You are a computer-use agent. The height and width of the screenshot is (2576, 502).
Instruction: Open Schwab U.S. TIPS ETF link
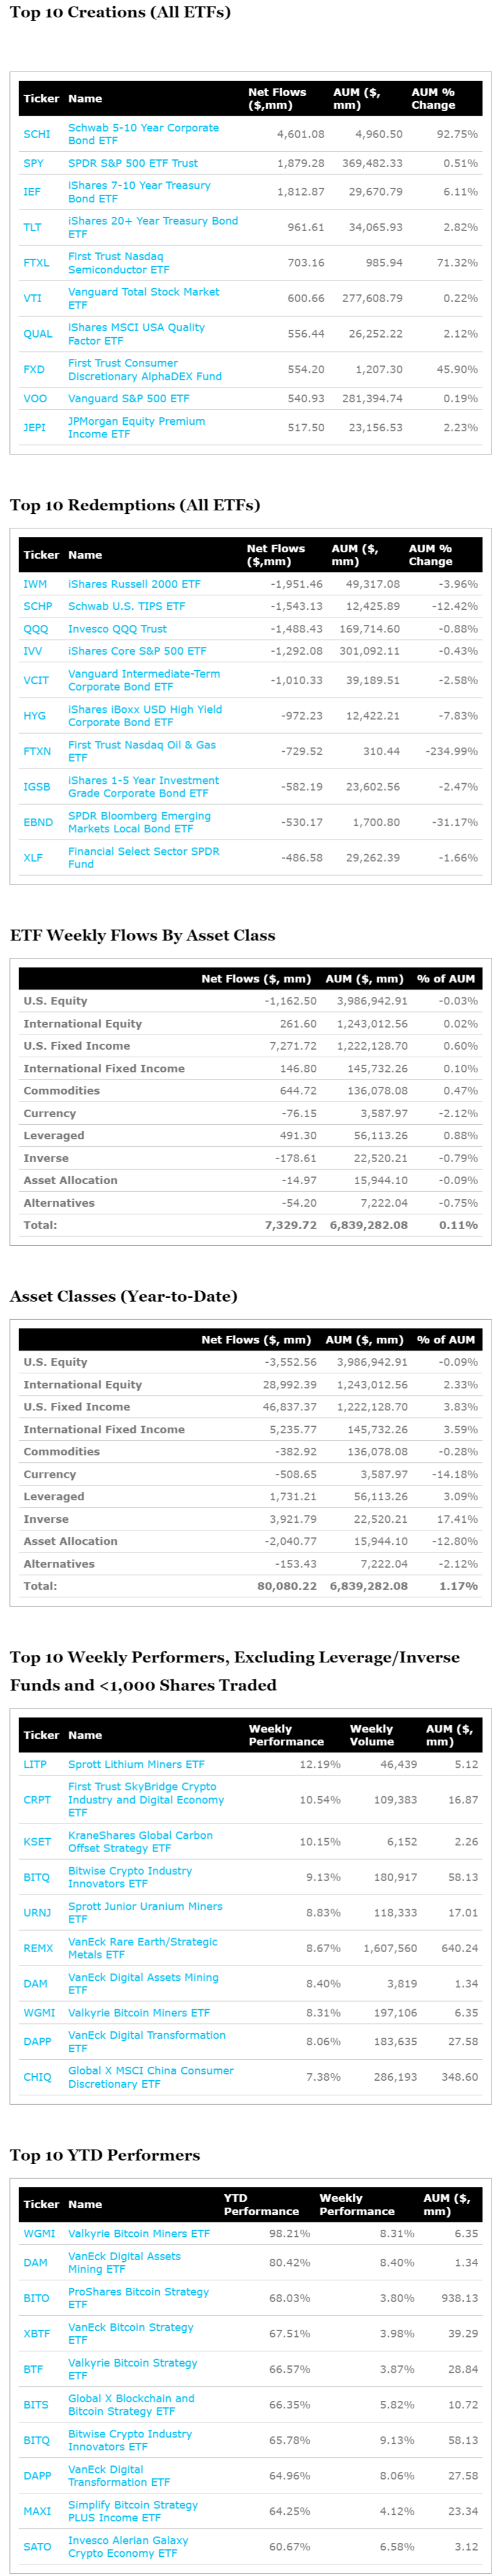point(125,606)
